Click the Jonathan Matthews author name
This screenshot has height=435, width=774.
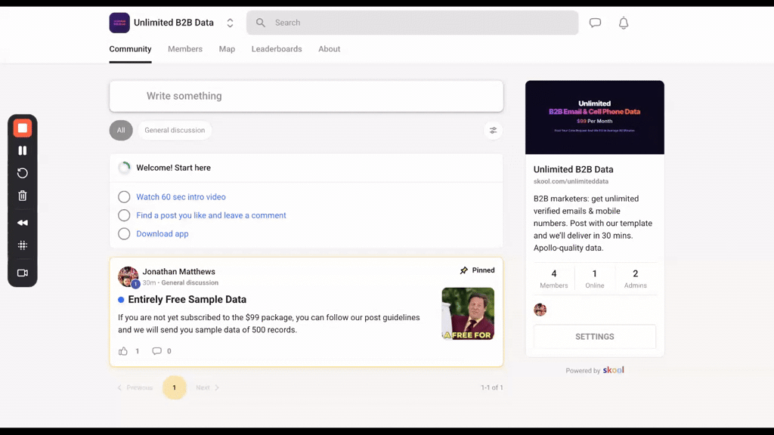coord(178,272)
